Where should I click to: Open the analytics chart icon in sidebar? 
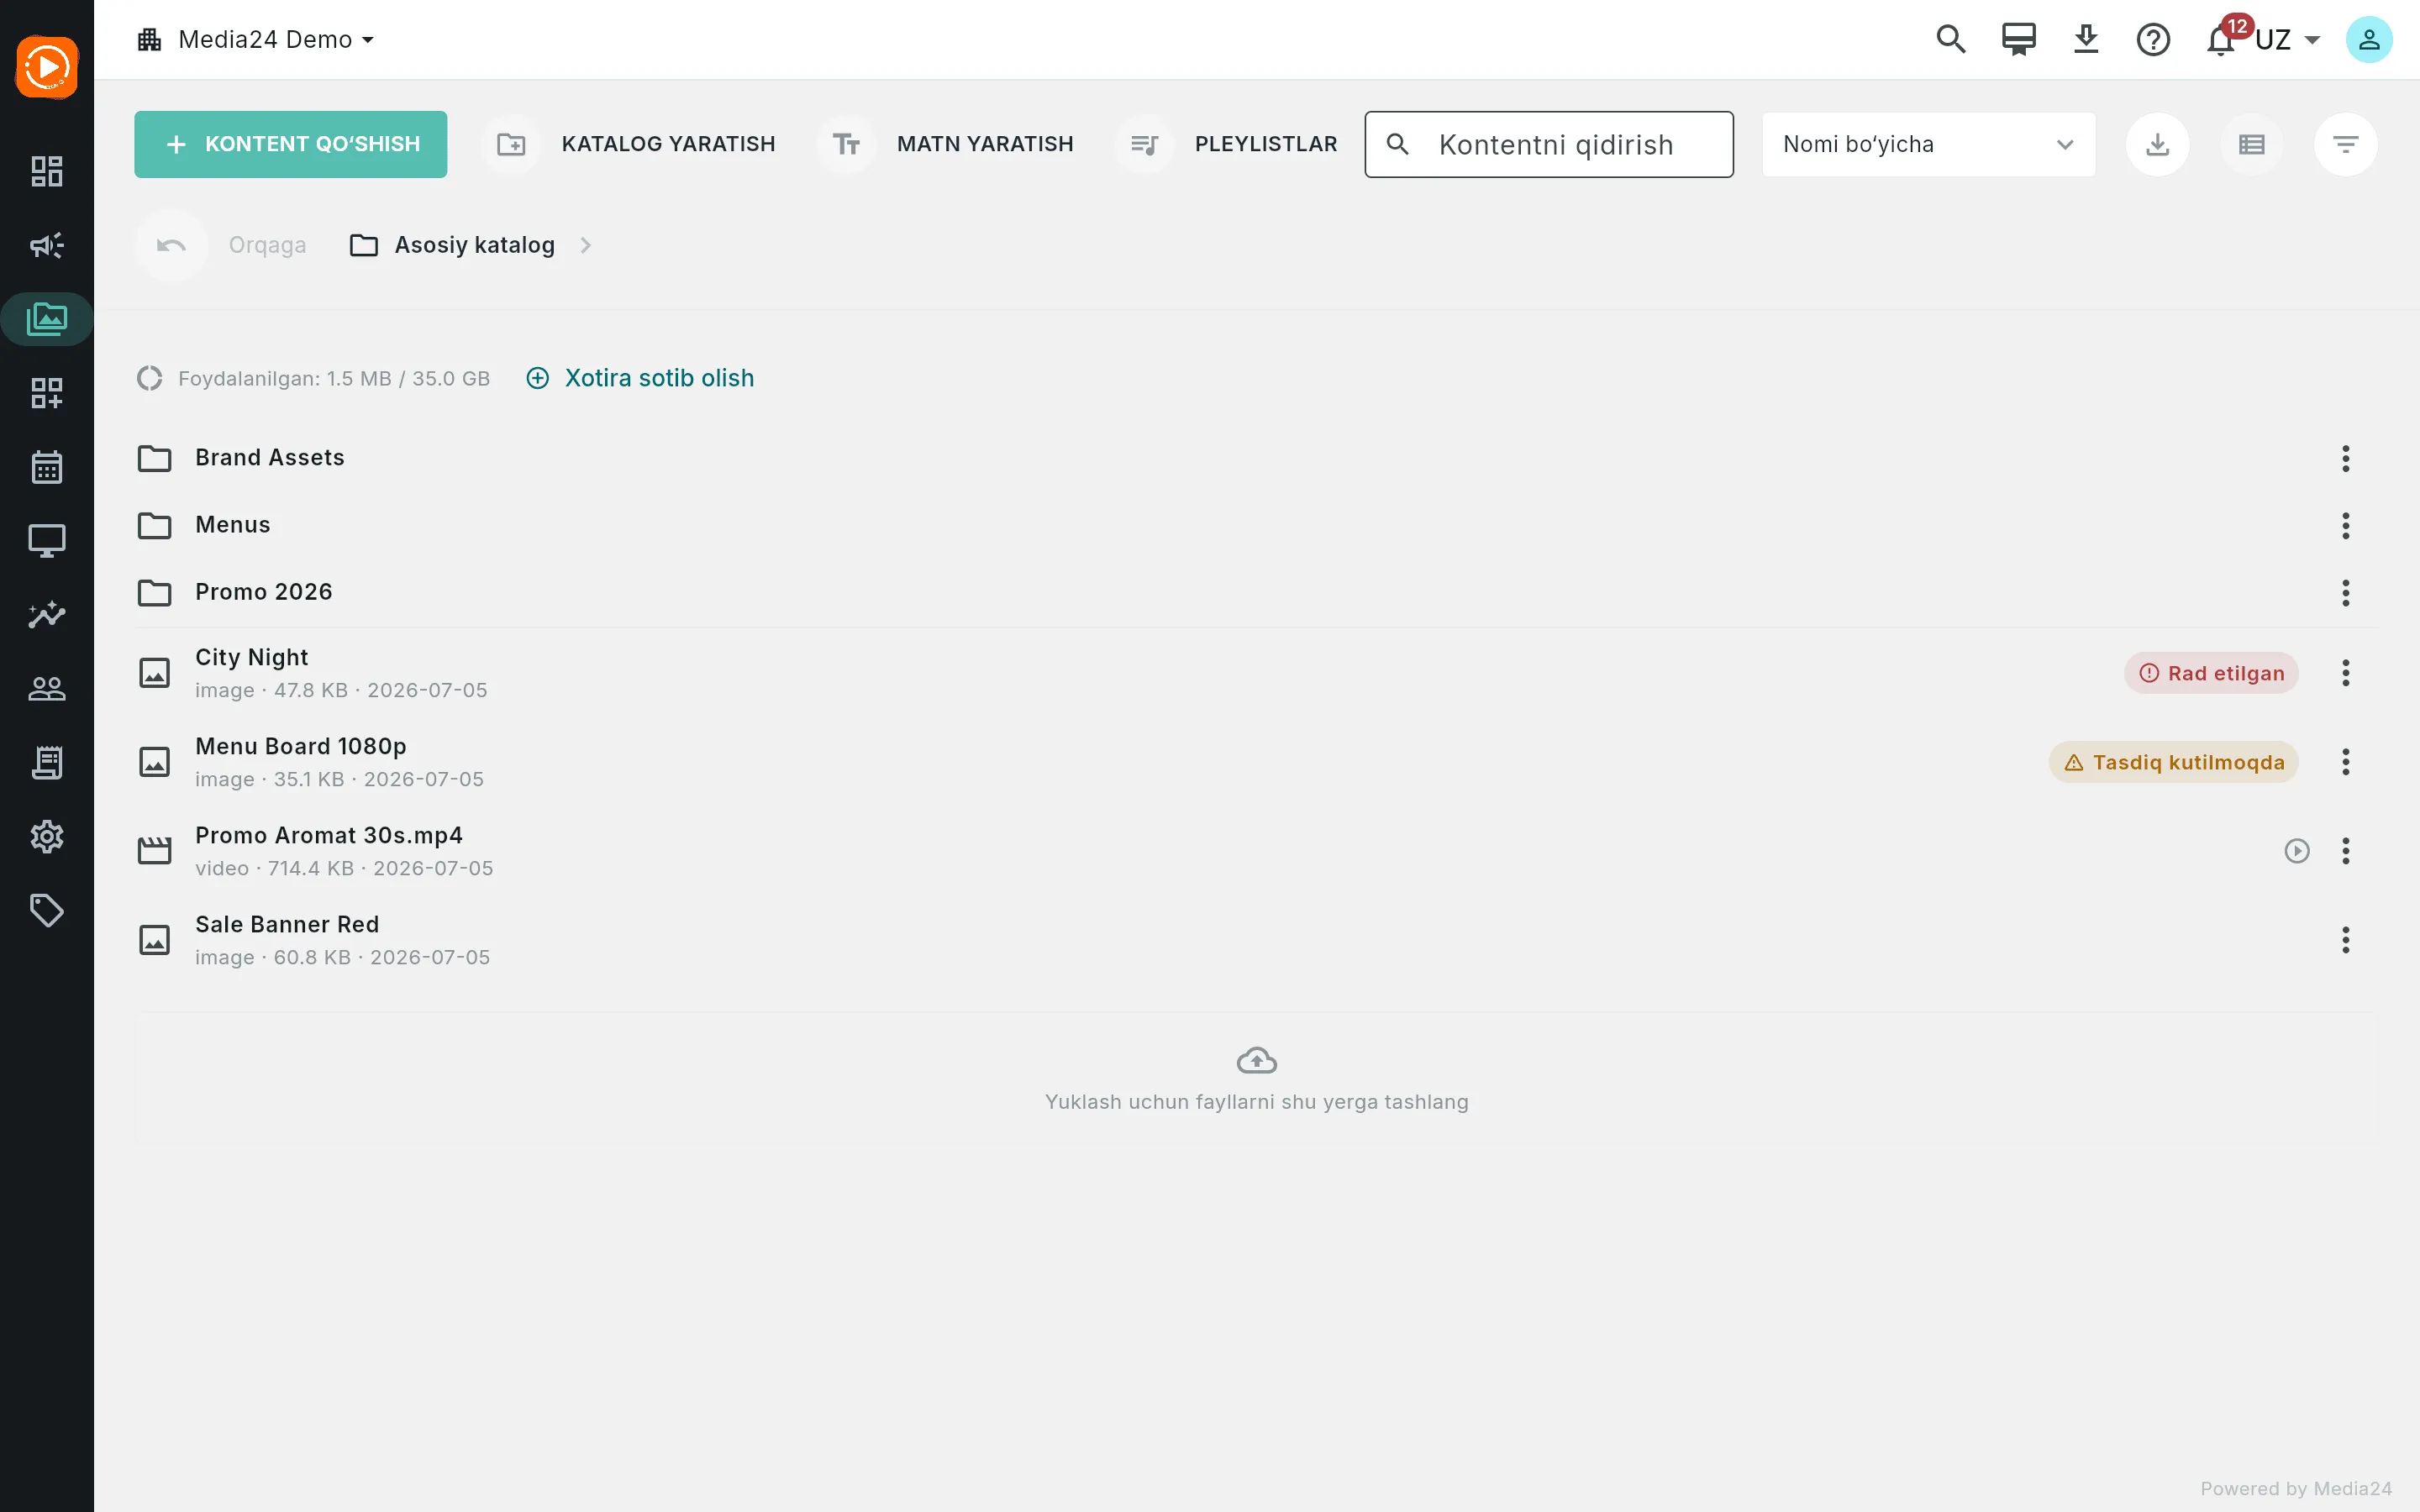[x=47, y=615]
